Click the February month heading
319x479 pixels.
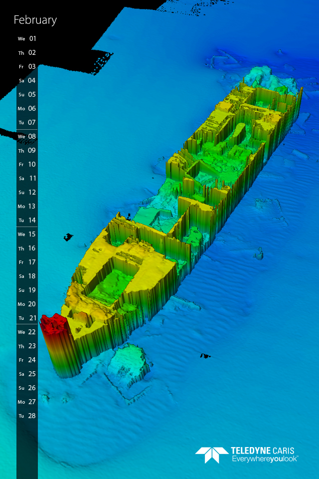(x=35, y=20)
